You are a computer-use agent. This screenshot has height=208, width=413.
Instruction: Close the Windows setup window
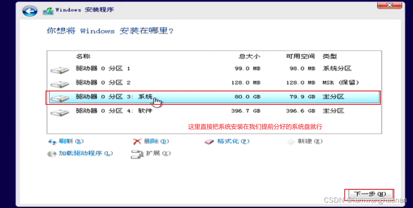[389, 5]
